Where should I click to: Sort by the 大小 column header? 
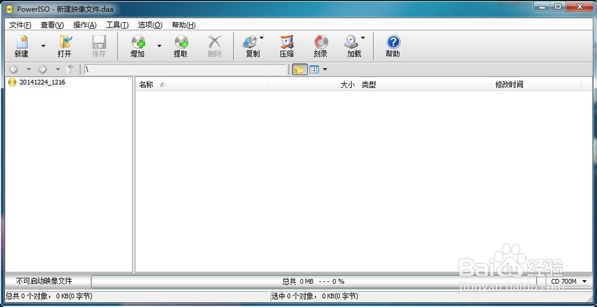[x=313, y=85]
